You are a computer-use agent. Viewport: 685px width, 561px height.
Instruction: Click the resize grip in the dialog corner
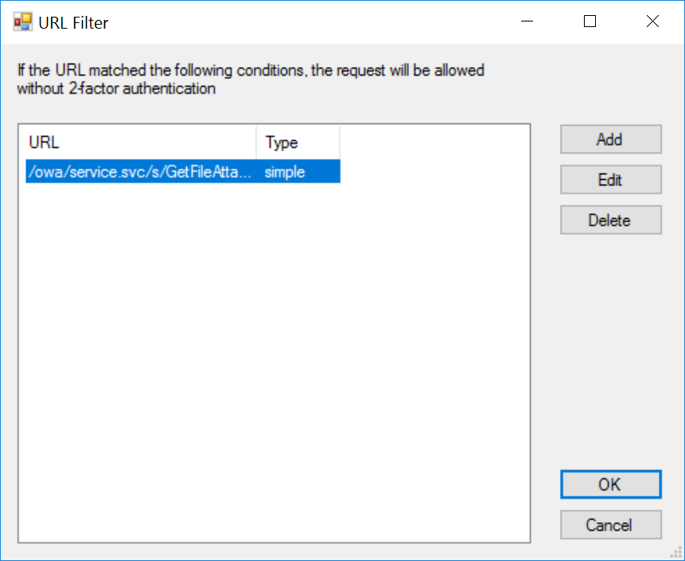677,553
